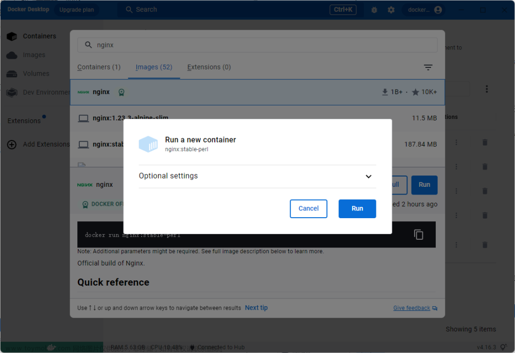Click Next tip link
Screen dimensions: 515x353
[256, 308]
